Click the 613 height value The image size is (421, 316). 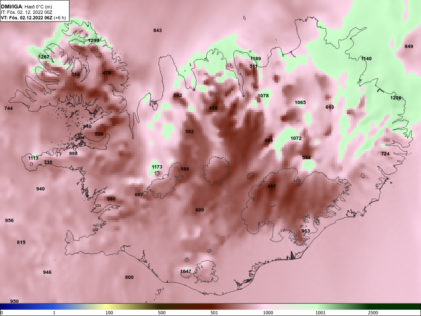330,107
